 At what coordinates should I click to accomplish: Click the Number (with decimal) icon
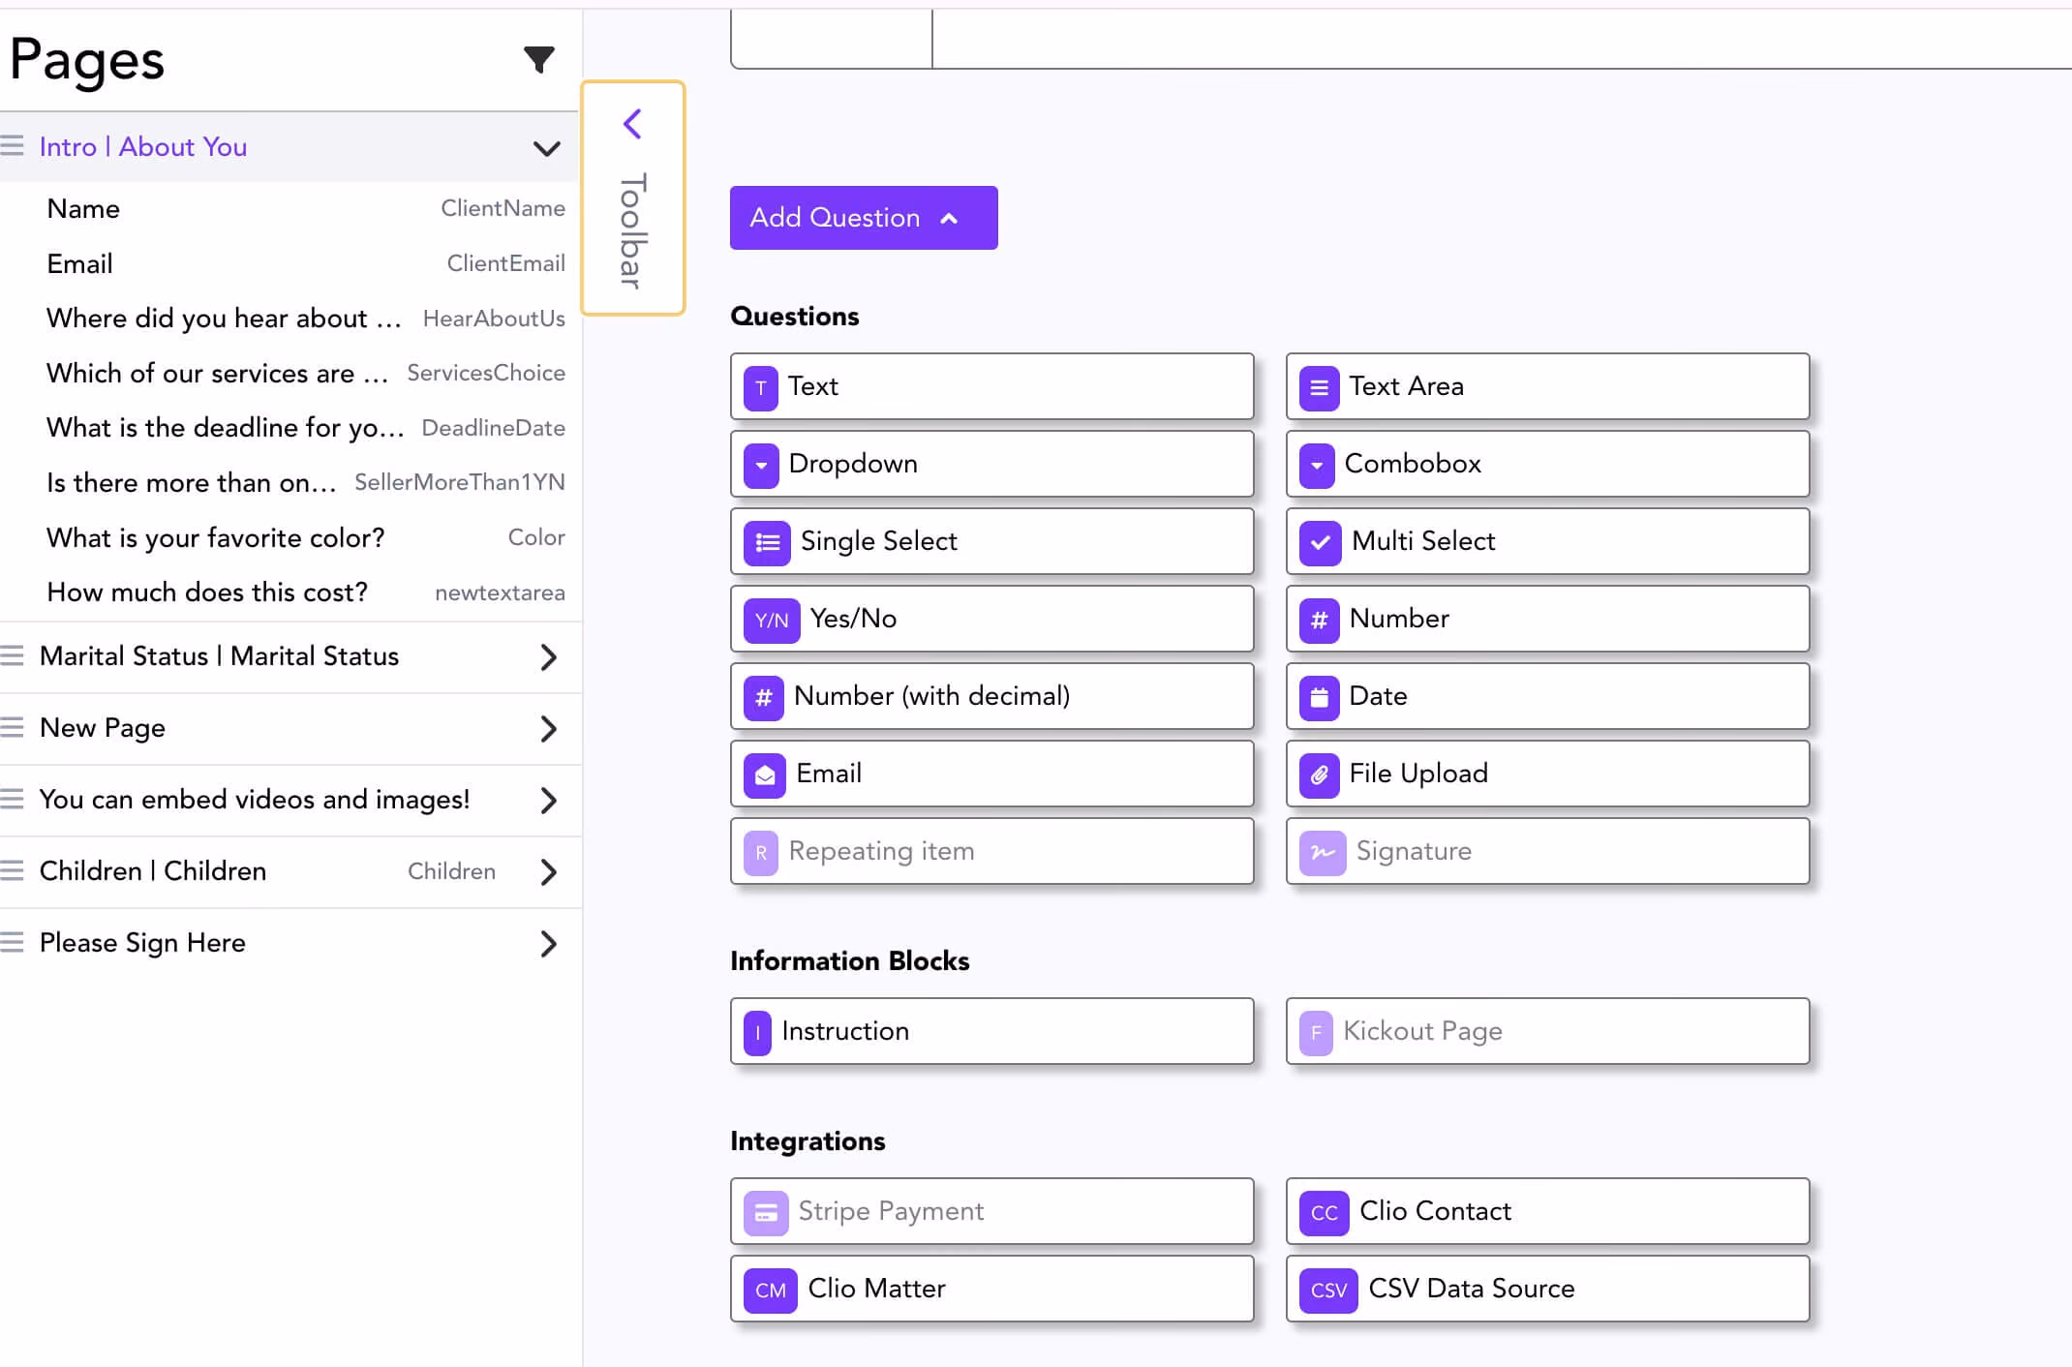coord(763,698)
